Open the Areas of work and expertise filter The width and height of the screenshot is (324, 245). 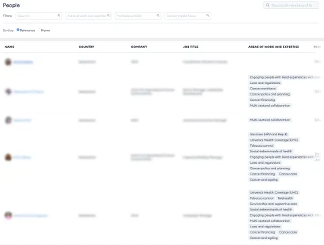pyautogui.click(x=88, y=16)
